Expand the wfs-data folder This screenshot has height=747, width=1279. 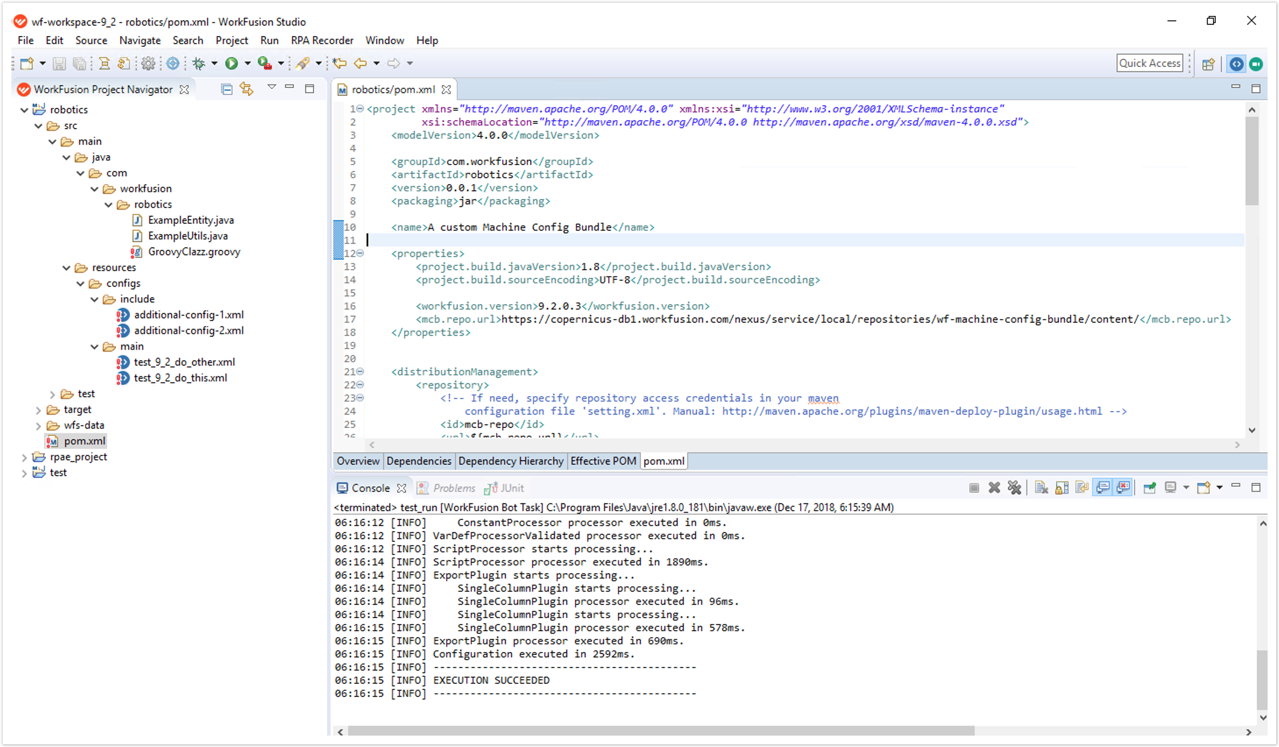(x=38, y=426)
